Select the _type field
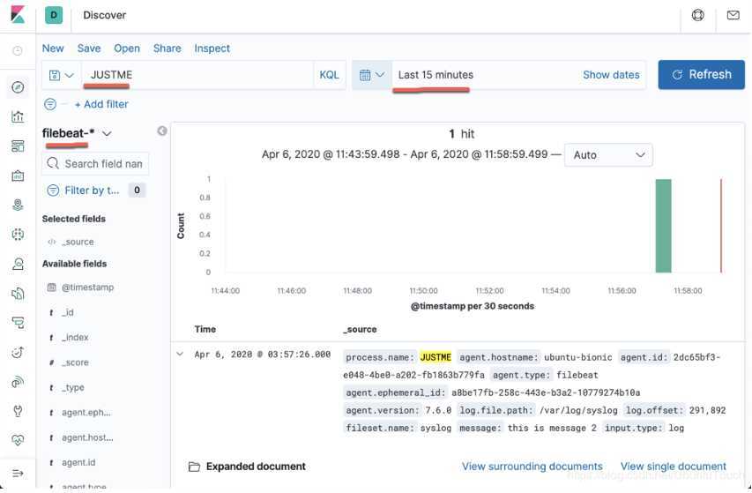752x493 pixels. tap(73, 387)
